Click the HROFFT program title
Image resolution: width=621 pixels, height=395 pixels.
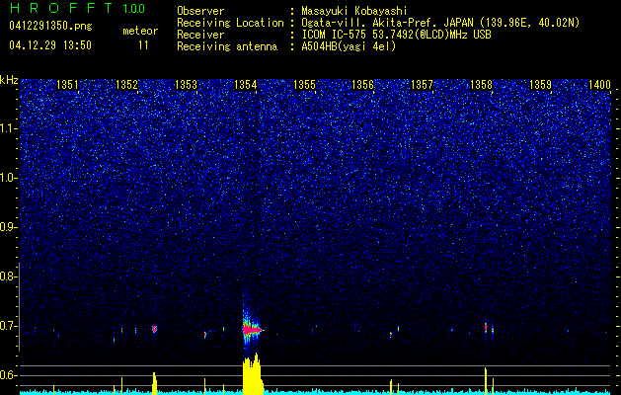point(61,8)
